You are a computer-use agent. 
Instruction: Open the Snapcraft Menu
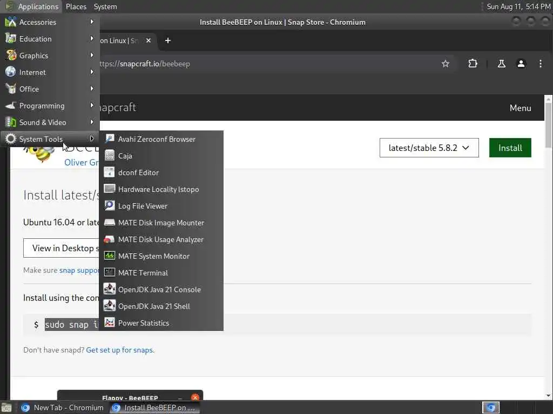click(520, 108)
